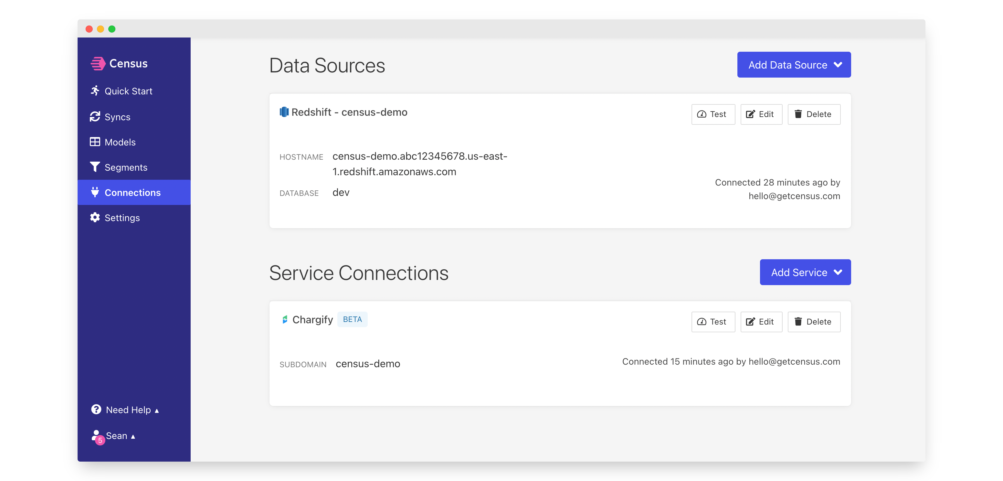Click the Redshift database icon

point(284,112)
